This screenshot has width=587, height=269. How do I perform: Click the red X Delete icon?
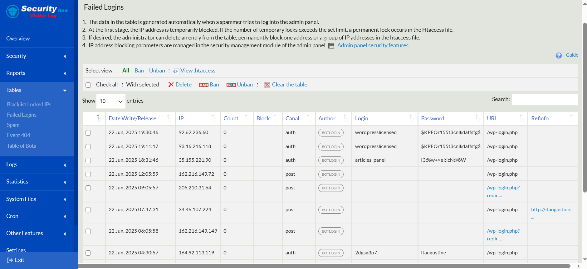(171, 85)
